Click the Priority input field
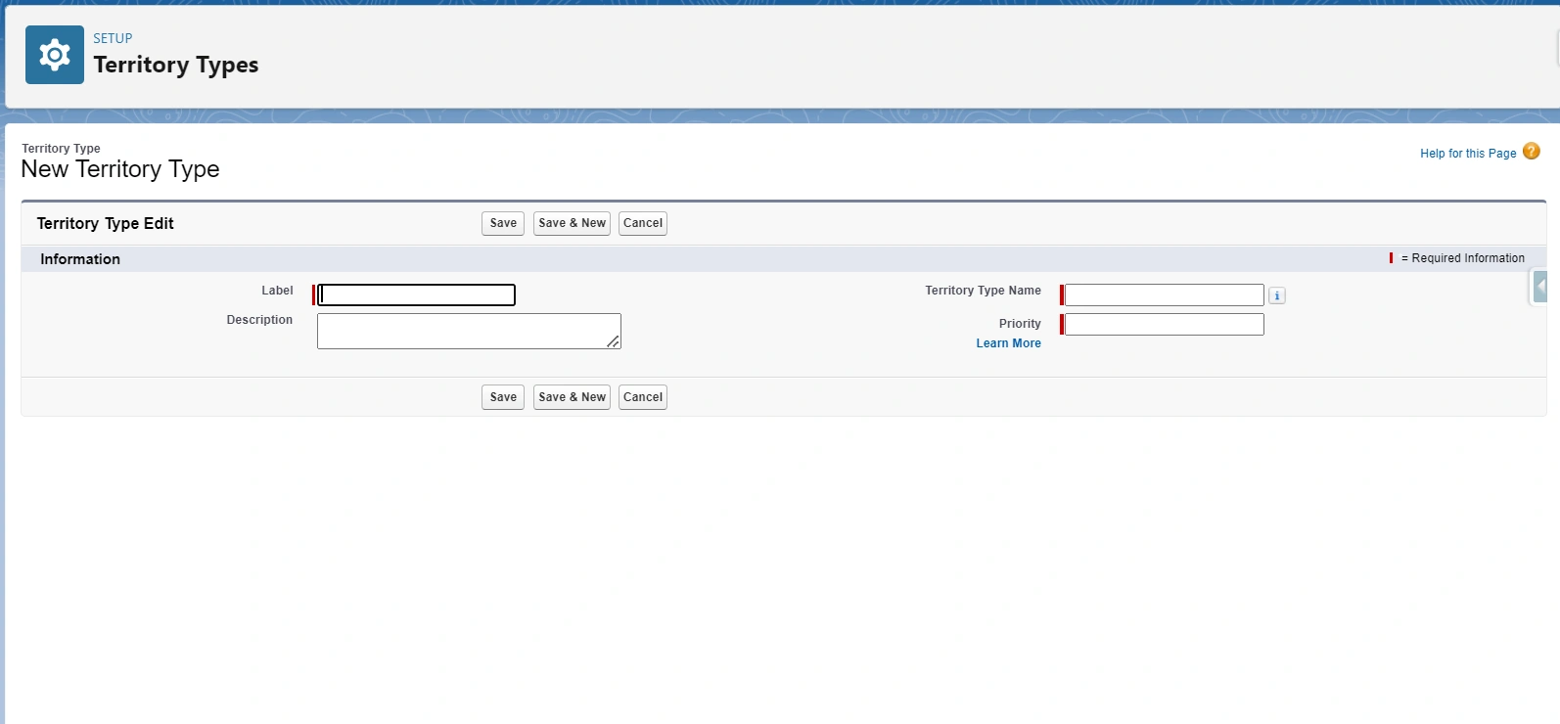The image size is (1560, 724). pos(1164,324)
